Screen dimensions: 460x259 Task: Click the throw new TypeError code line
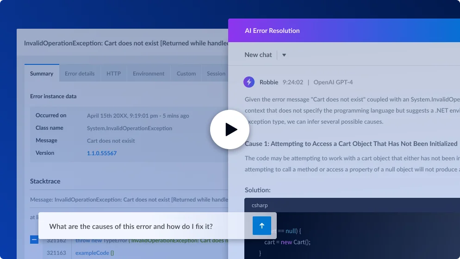152,240
